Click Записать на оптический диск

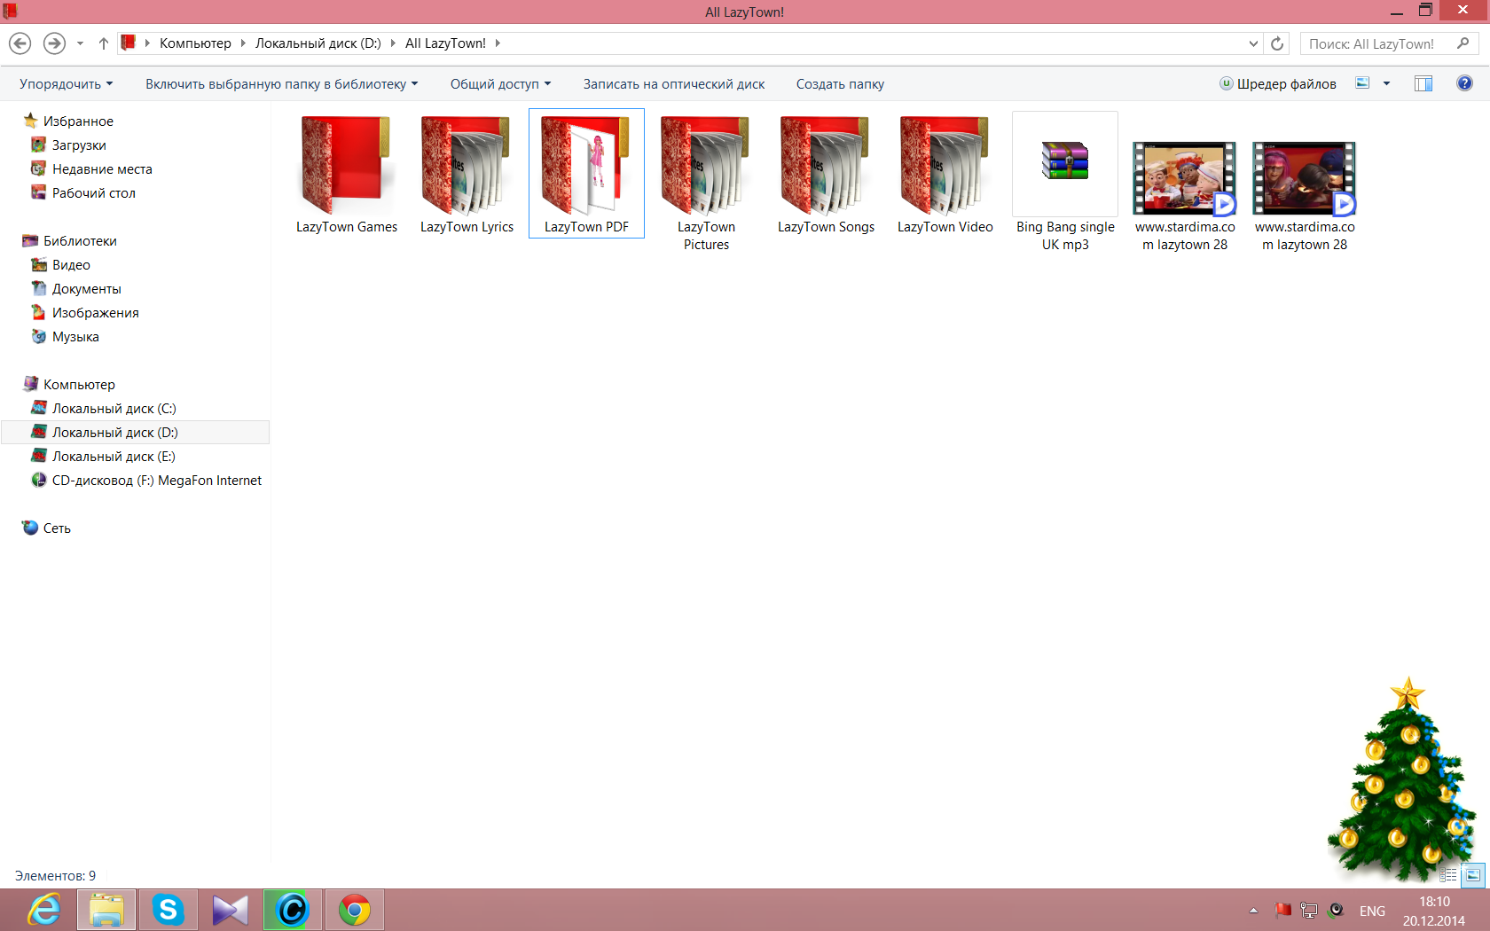(x=673, y=84)
